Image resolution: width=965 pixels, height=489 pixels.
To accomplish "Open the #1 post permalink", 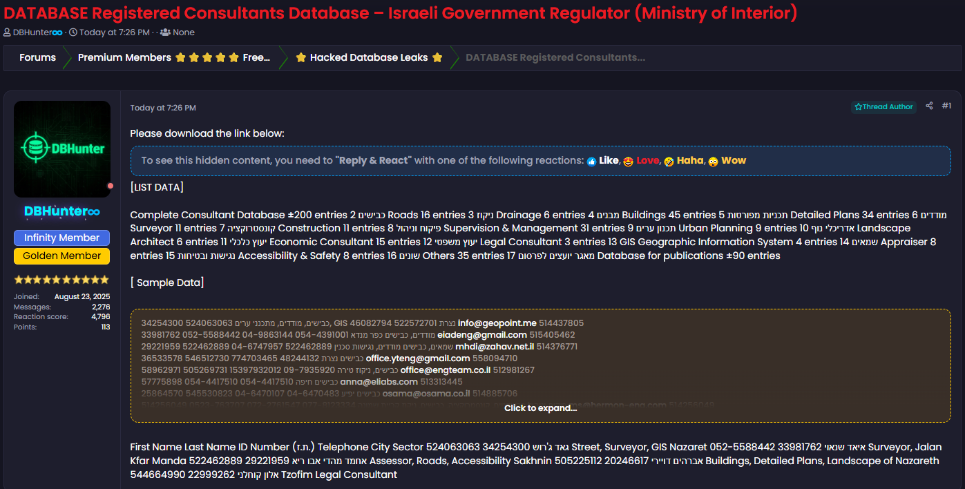I will 946,106.
